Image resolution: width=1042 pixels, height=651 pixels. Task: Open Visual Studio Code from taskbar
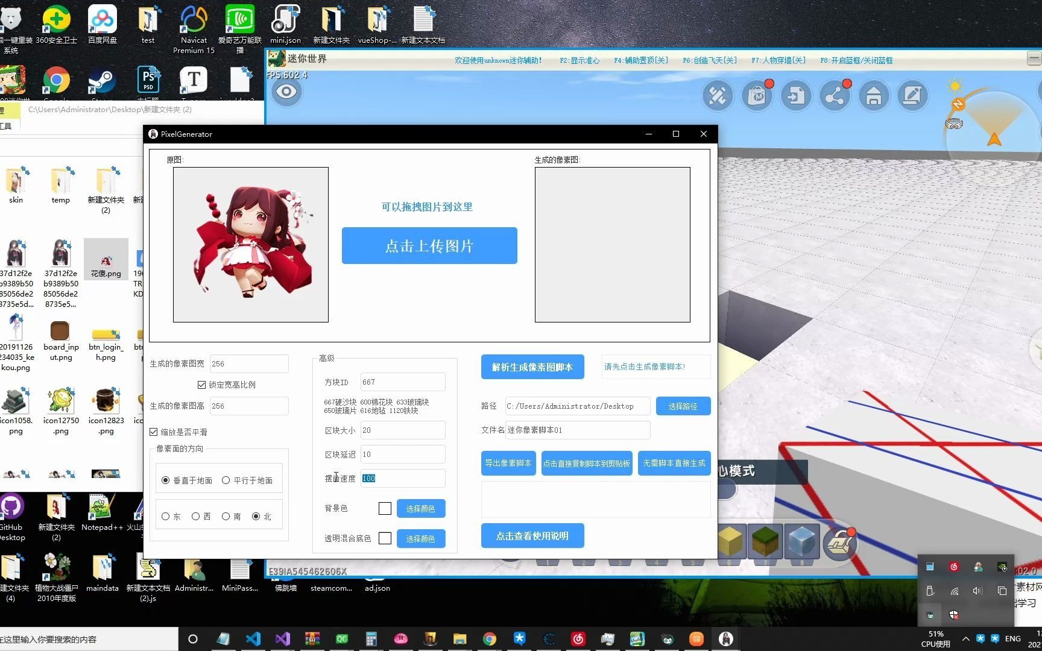[x=253, y=639]
